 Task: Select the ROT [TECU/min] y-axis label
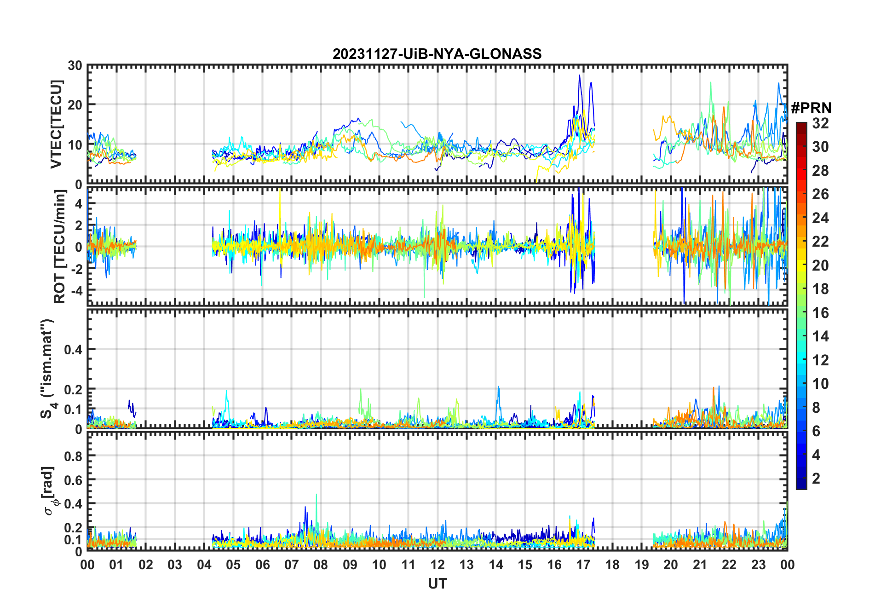pos(60,247)
